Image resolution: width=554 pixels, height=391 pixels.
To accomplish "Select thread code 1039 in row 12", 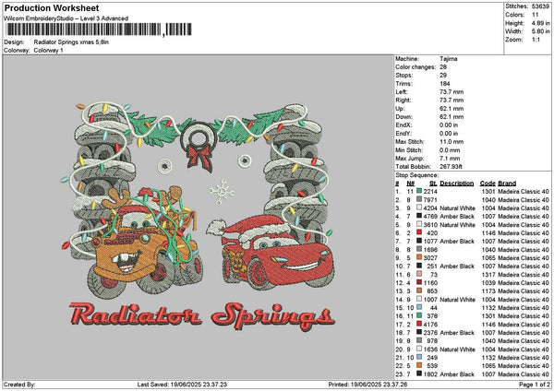I will [488, 283].
